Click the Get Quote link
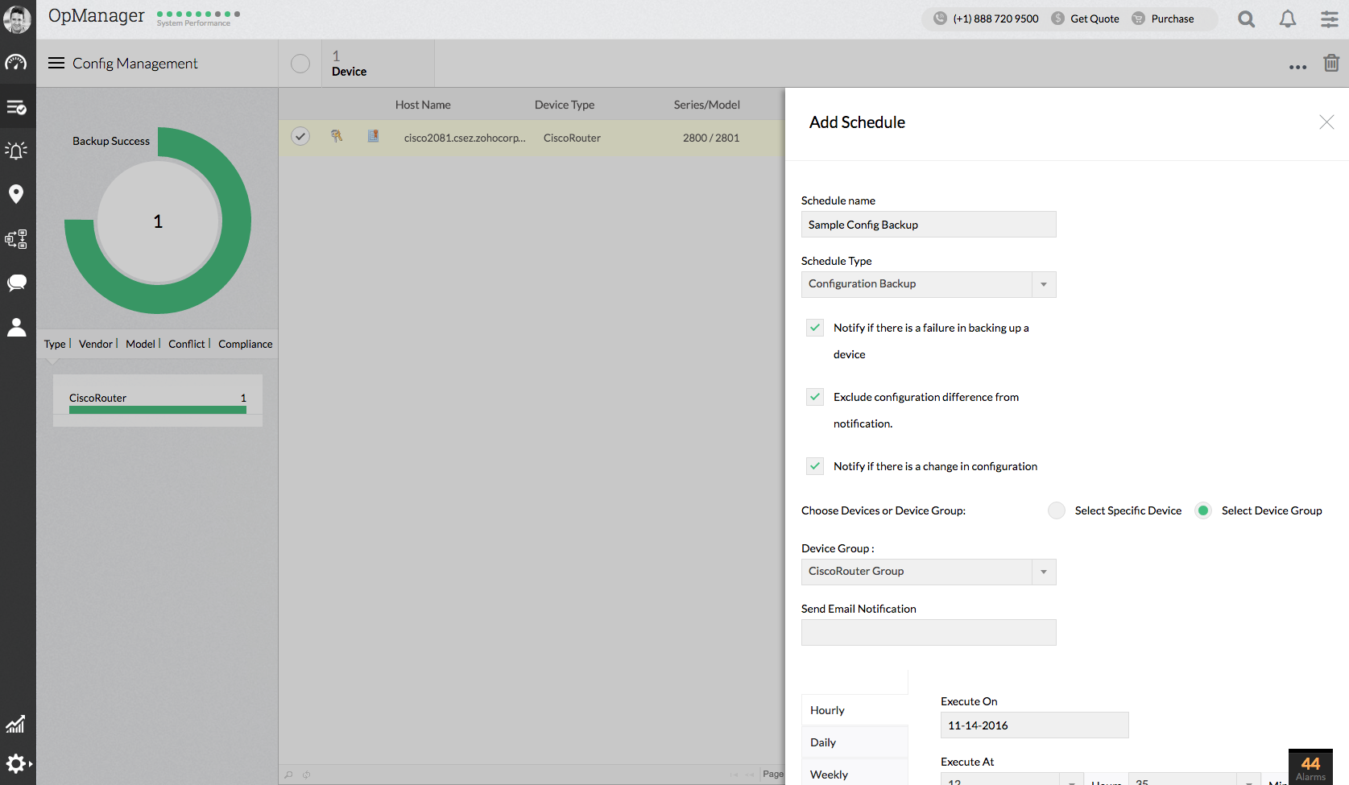 [1095, 19]
